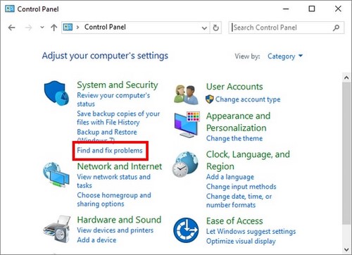Viewport: 352px width, 255px height.
Task: Open Clock, Language, and Region category
Action: (x=248, y=161)
